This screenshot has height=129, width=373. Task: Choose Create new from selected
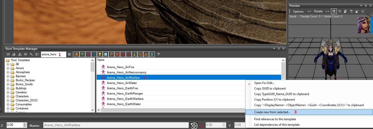pyautogui.click(x=309, y=112)
